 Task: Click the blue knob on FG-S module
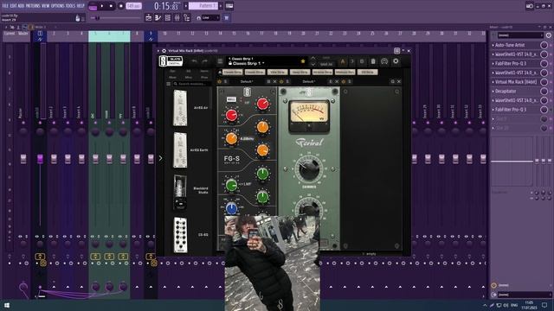(x=231, y=208)
